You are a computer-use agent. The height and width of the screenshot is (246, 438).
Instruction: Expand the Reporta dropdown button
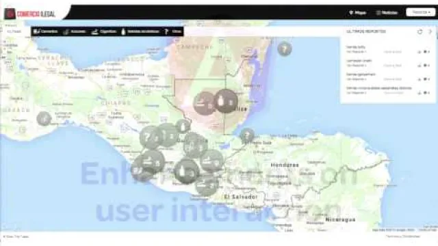[x=420, y=12]
